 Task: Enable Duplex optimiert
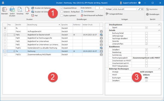[62, 16]
